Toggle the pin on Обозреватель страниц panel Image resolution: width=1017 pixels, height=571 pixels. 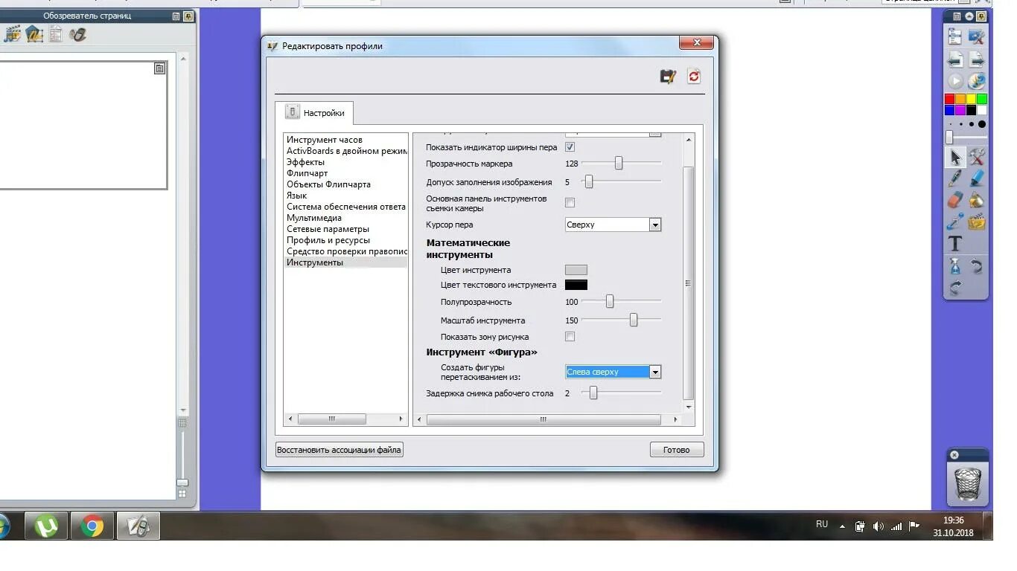(188, 16)
